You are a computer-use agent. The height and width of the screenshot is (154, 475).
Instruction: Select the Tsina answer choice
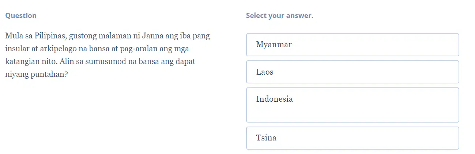[353, 138]
